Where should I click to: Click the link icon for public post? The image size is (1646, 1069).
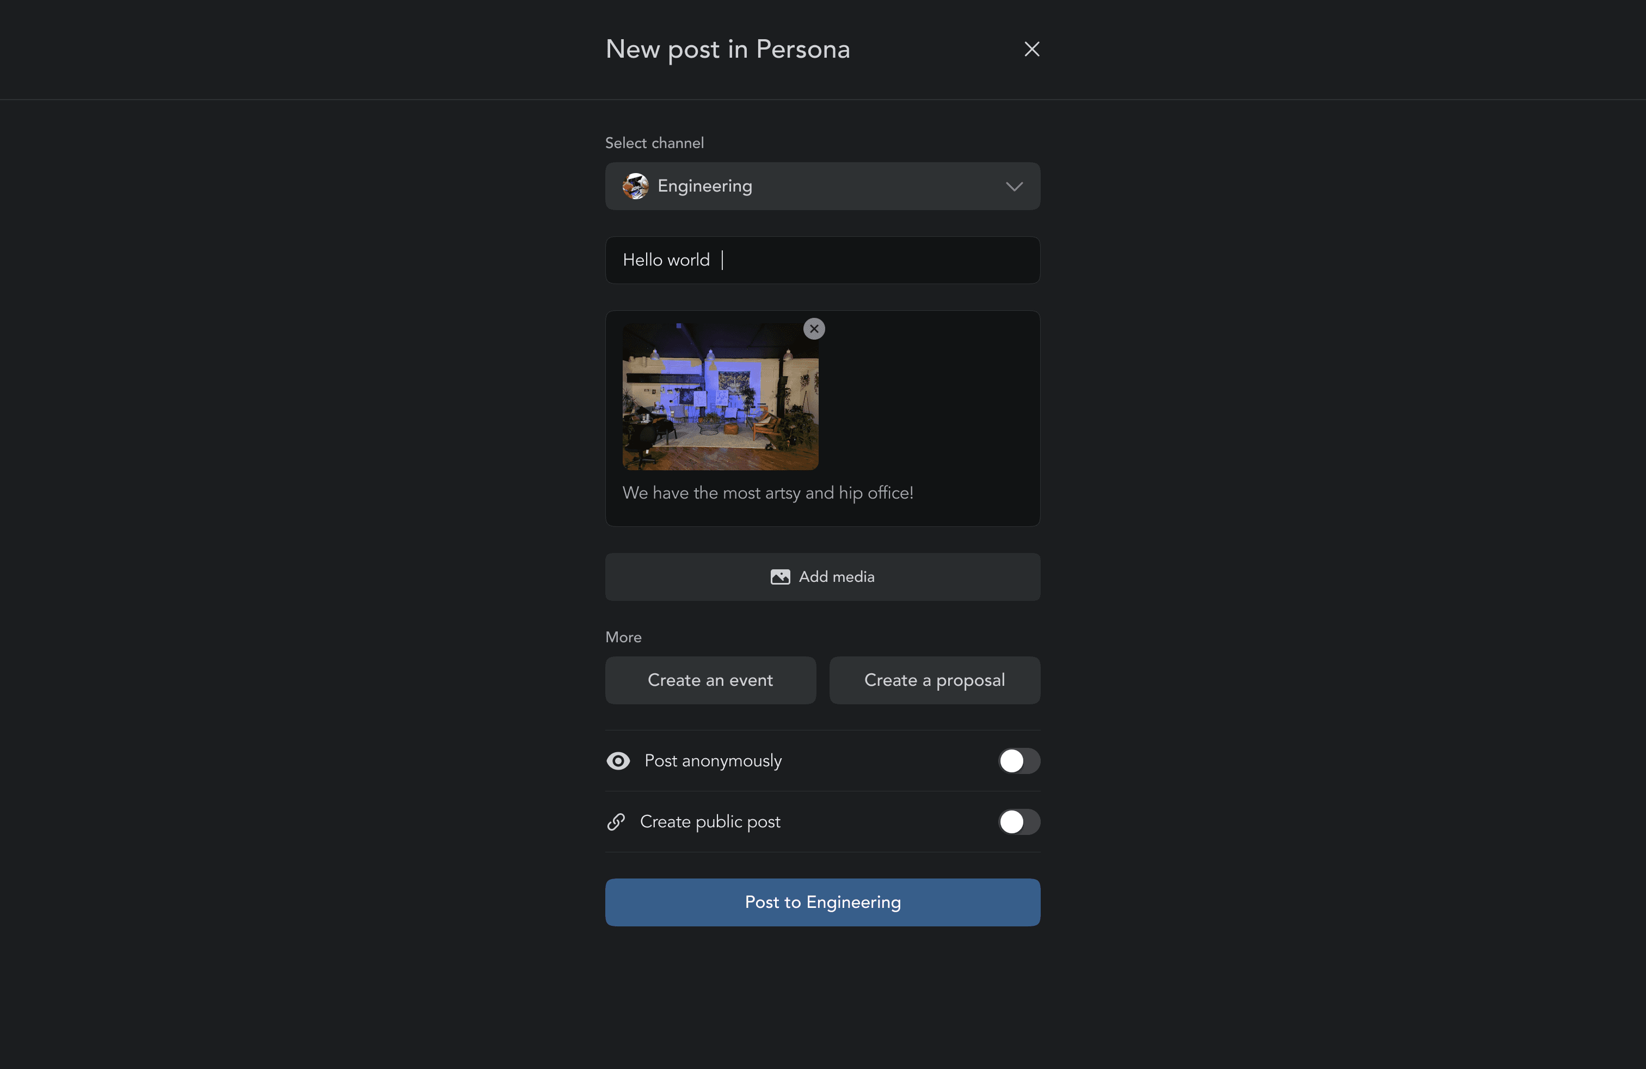(616, 822)
